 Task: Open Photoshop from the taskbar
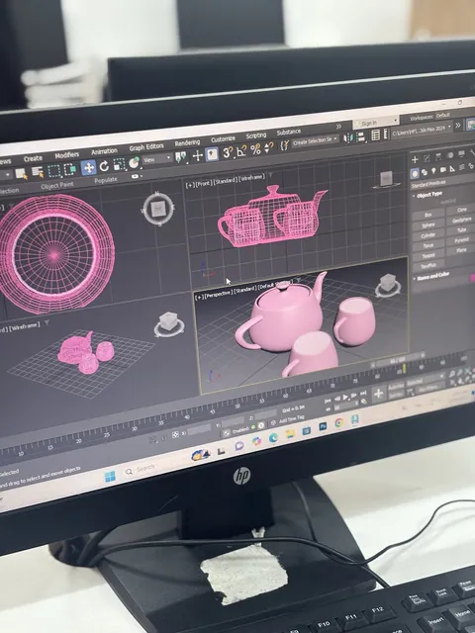click(323, 426)
